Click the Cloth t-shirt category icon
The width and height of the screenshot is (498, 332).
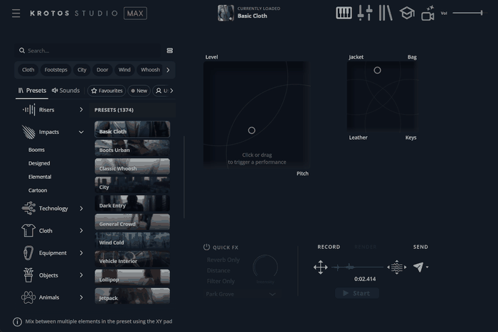click(28, 231)
